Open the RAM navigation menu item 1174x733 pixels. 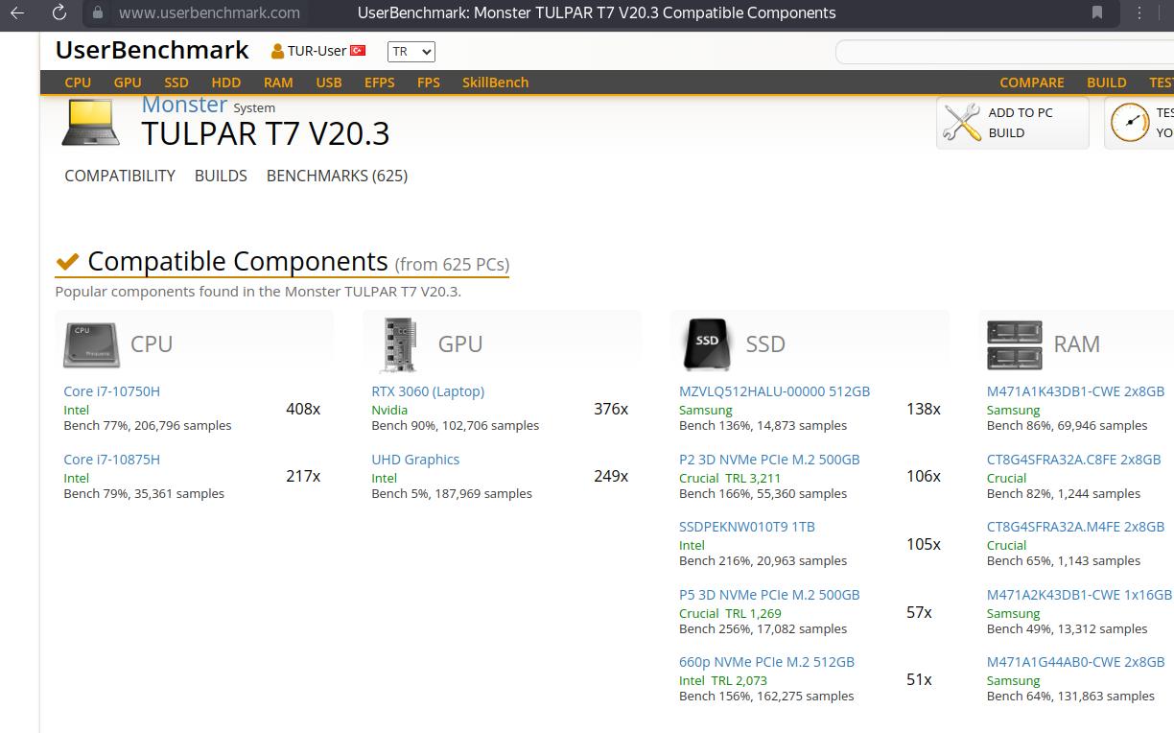click(278, 83)
